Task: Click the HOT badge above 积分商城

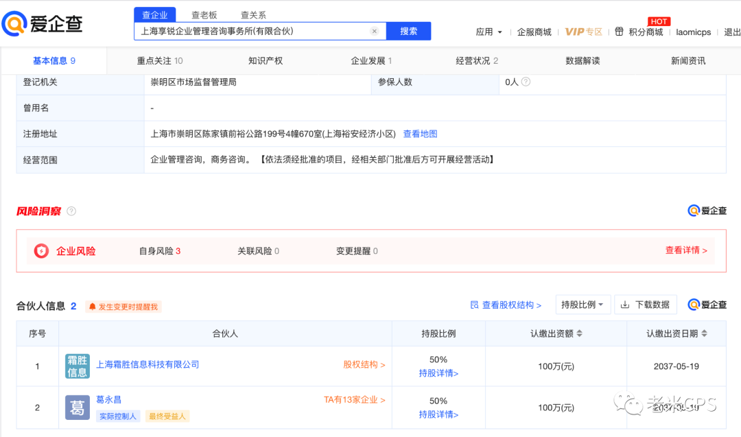Action: pos(659,21)
